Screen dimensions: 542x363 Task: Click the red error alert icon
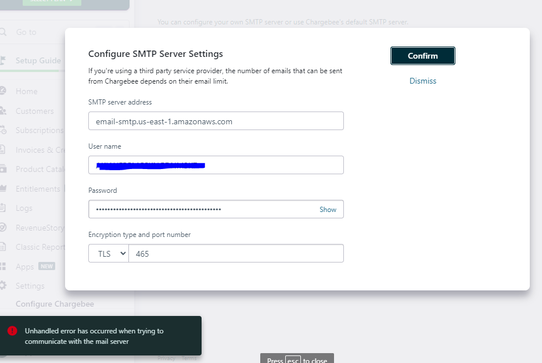point(12,330)
